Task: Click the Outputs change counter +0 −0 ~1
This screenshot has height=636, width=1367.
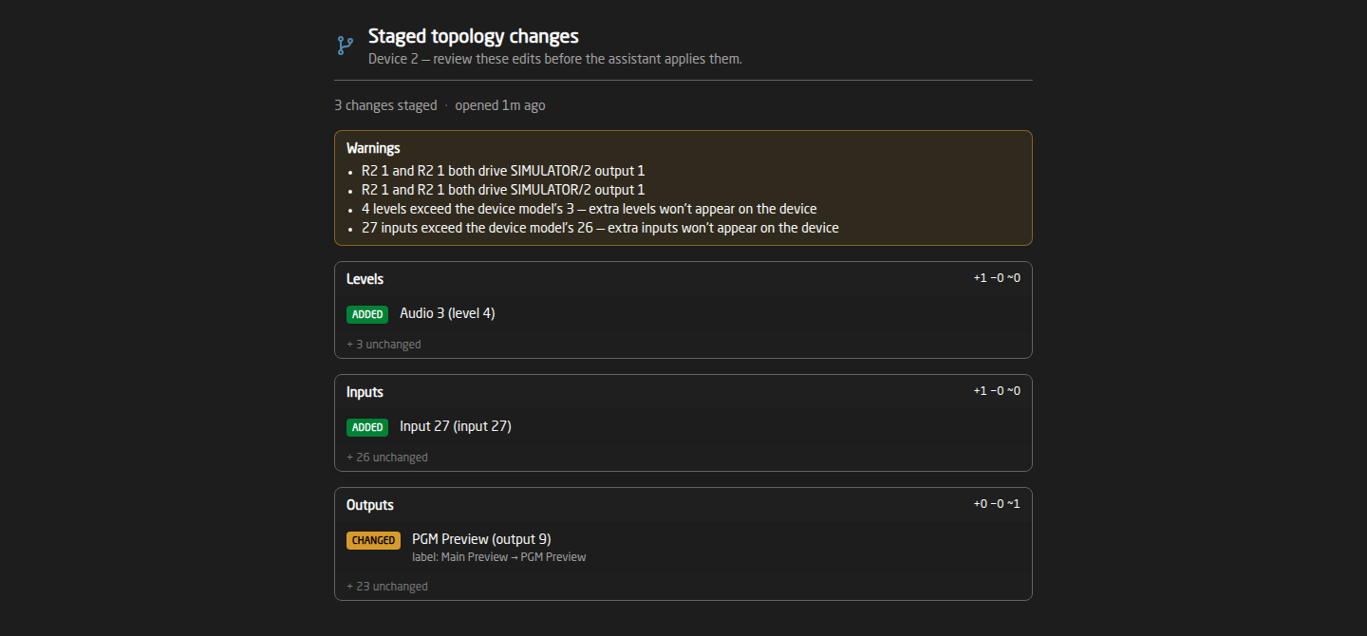Action: click(x=997, y=504)
